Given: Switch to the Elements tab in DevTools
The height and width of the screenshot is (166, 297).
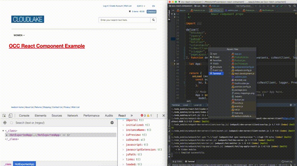Looking at the screenshot, I should [40, 116].
